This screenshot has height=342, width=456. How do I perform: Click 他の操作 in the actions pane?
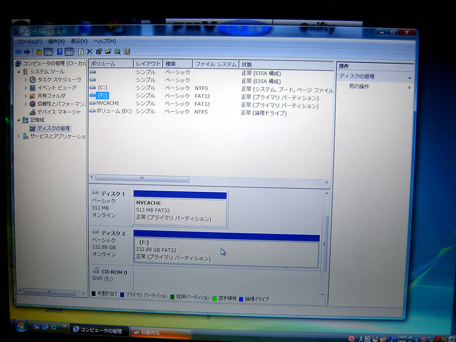tap(361, 87)
